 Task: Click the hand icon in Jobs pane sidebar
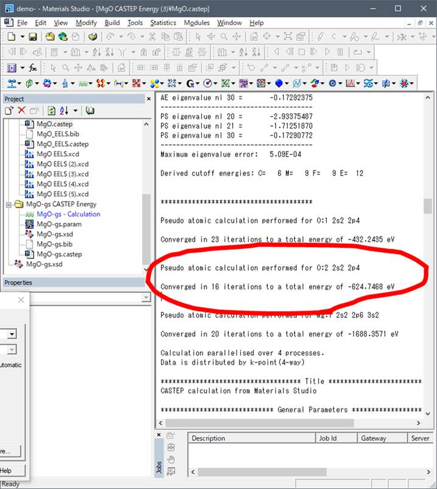pos(171,459)
